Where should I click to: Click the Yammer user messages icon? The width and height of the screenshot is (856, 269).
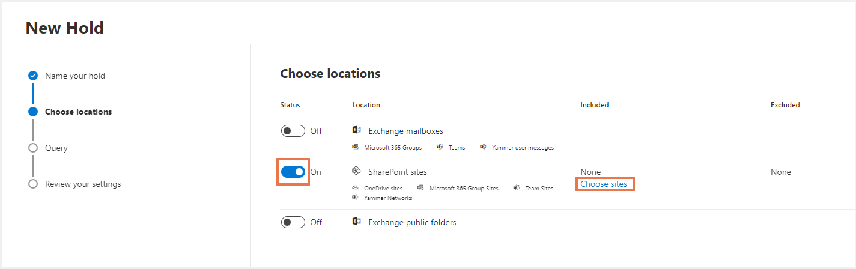point(483,147)
